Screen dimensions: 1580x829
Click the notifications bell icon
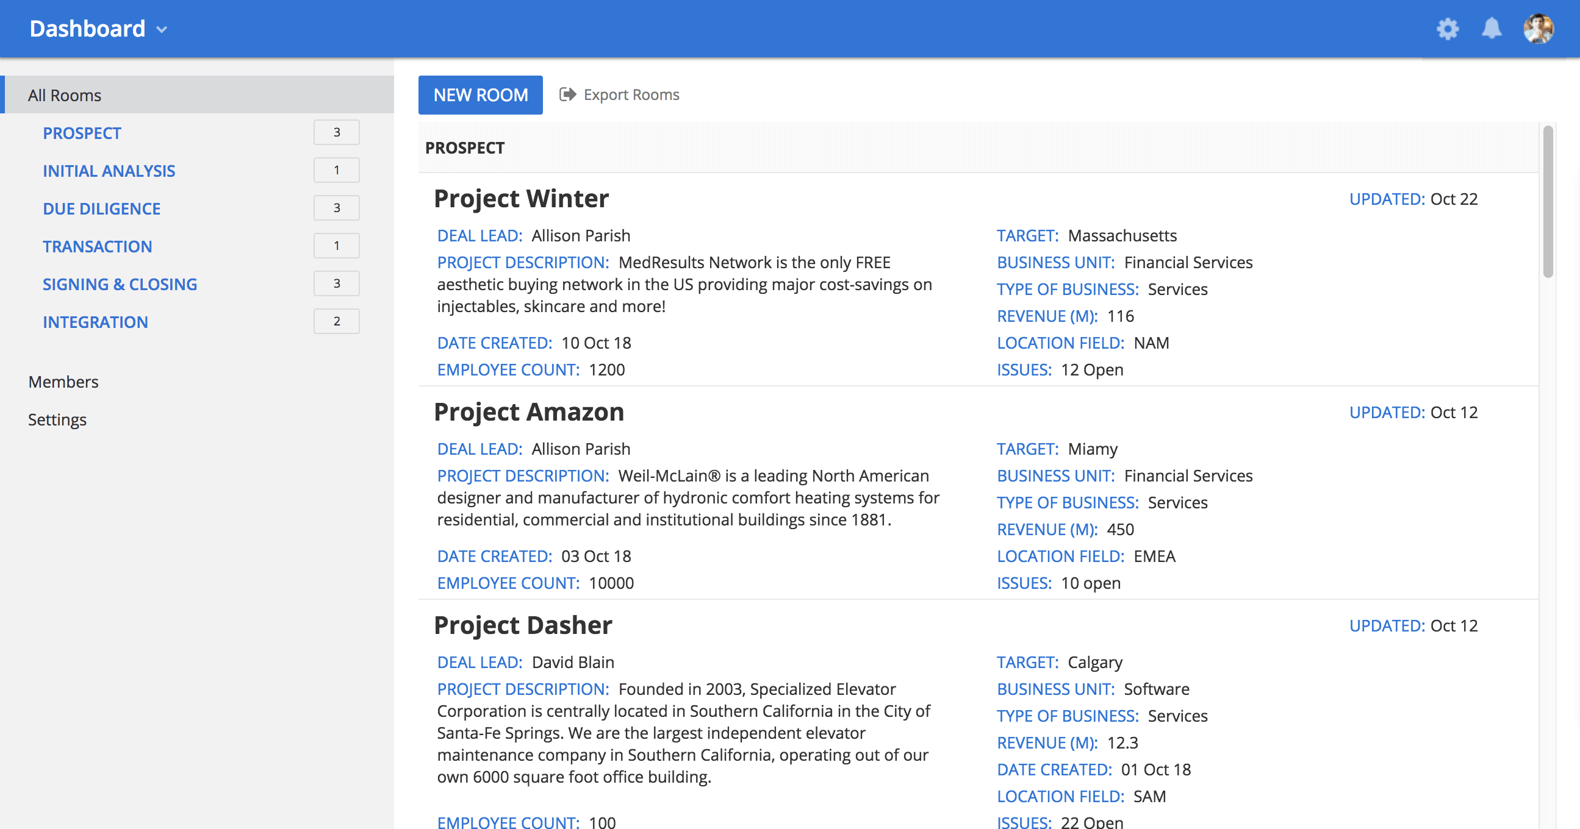tap(1491, 29)
